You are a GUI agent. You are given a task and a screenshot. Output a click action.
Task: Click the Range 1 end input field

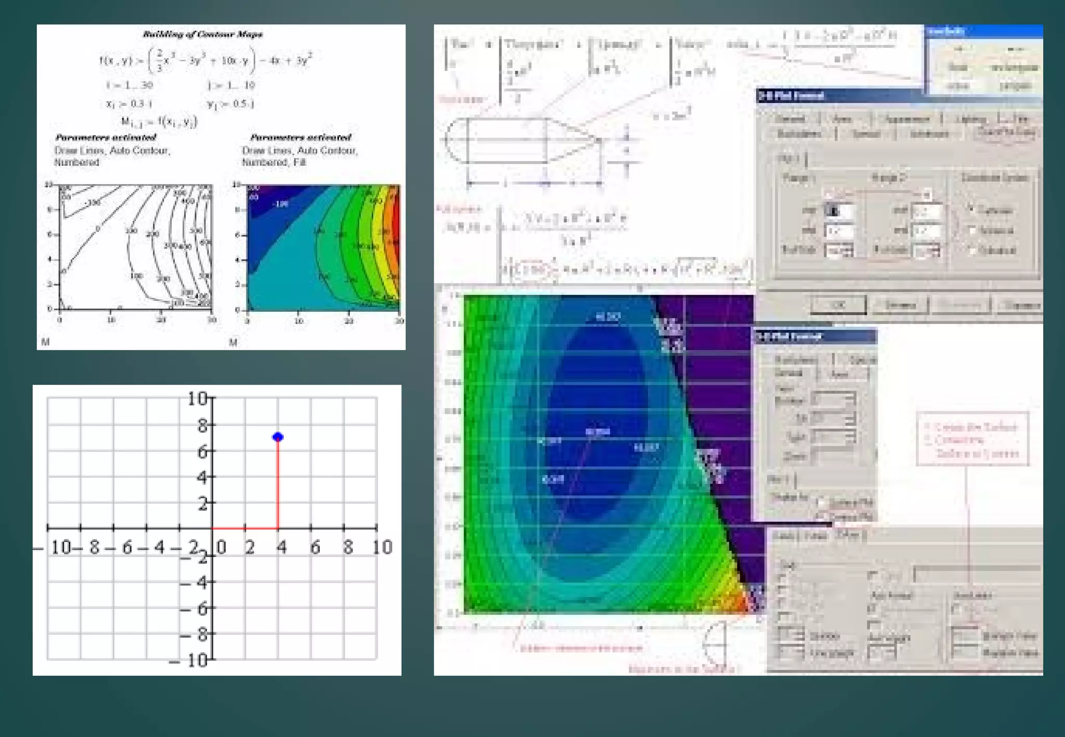[839, 230]
